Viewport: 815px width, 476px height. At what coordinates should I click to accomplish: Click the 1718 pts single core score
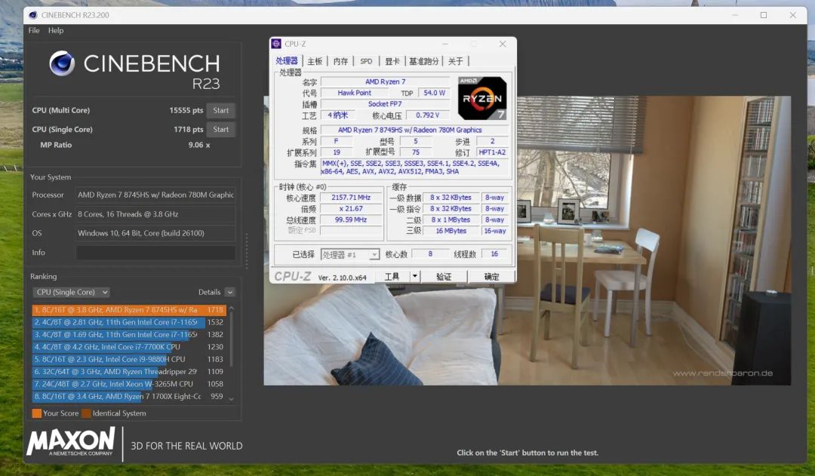coord(188,130)
